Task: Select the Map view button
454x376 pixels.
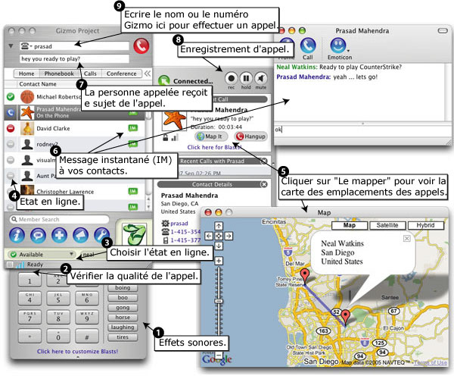Action: point(350,225)
